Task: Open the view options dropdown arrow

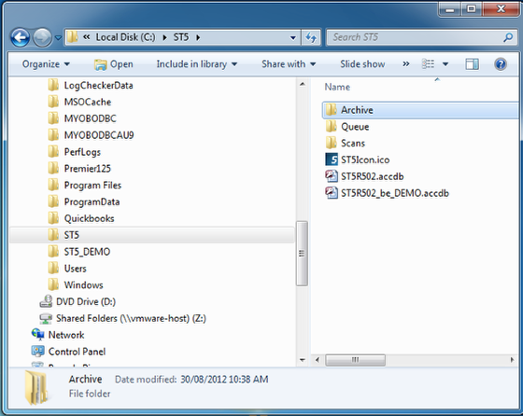Action: pos(445,64)
